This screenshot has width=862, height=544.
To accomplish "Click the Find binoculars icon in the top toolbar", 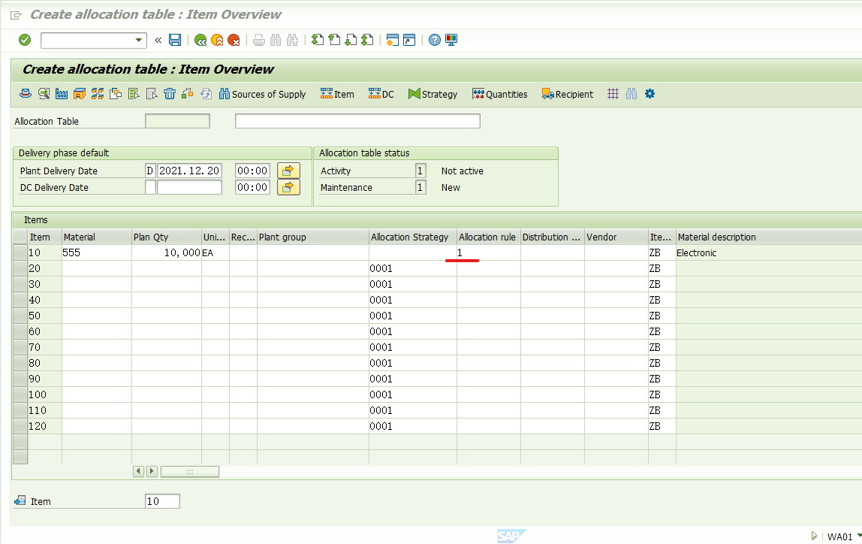I will click(276, 40).
